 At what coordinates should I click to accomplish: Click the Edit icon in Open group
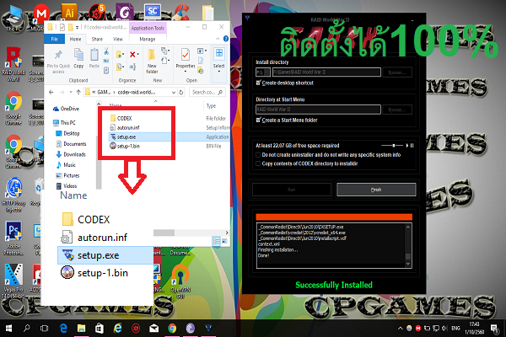(x=201, y=61)
